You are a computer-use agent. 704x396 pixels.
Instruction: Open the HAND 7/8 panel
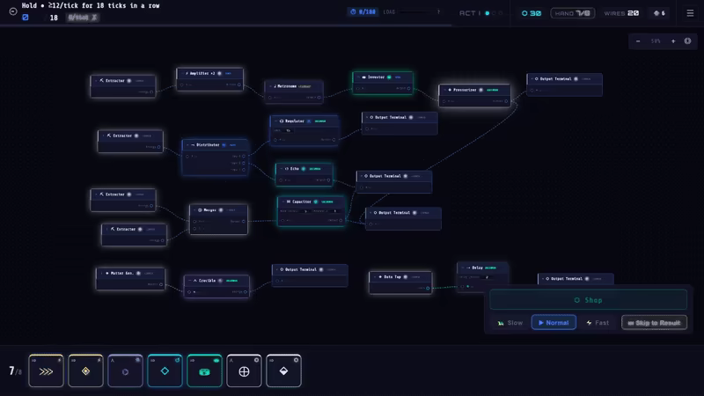573,13
